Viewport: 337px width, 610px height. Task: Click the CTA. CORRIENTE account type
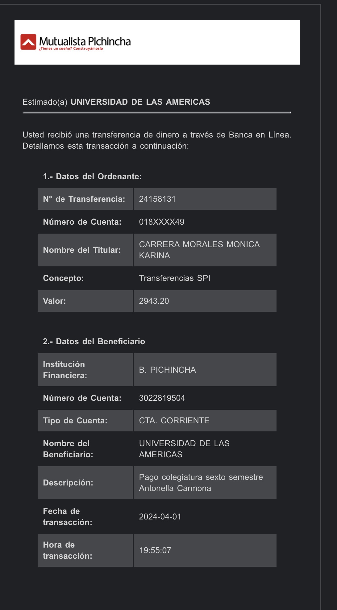[174, 421]
